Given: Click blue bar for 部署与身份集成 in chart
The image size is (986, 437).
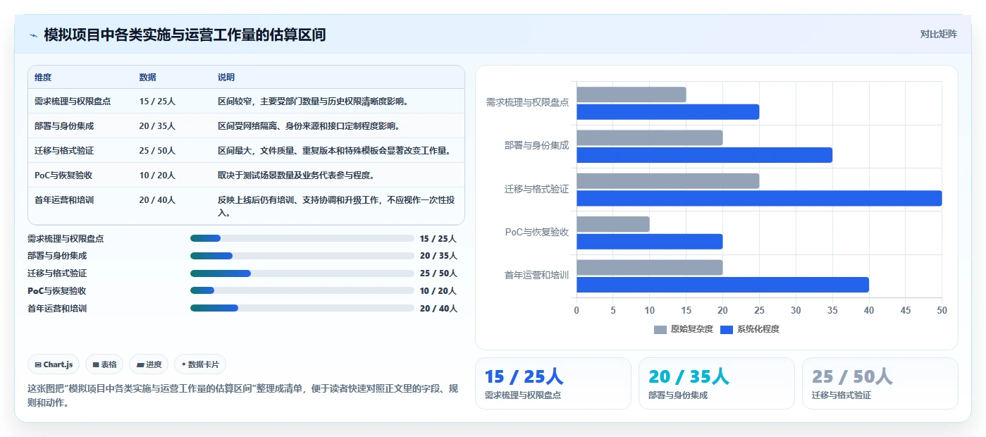Looking at the screenshot, I should pos(705,155).
